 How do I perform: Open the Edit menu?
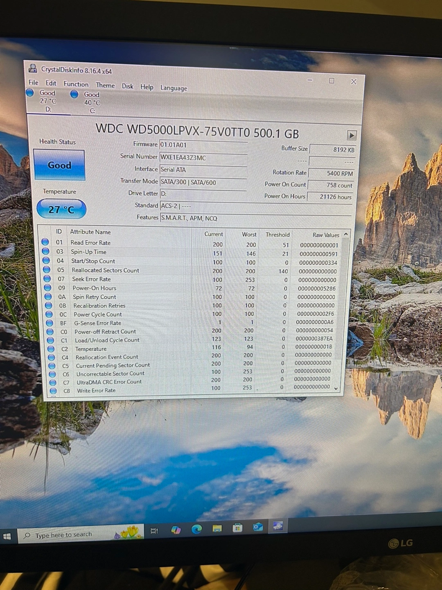(x=51, y=83)
